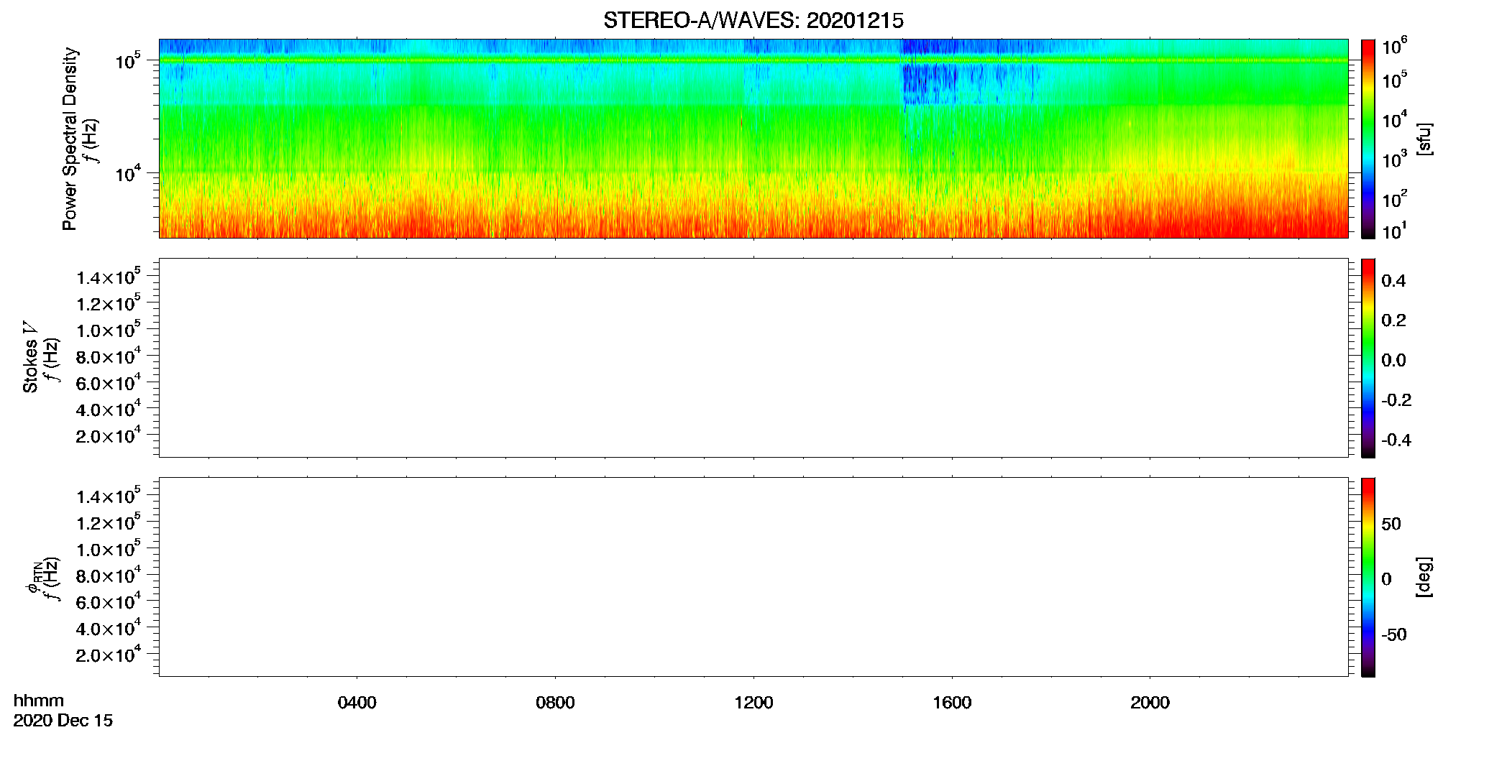Click the 0400 time tick label
The width and height of the screenshot is (1507, 776).
(357, 703)
